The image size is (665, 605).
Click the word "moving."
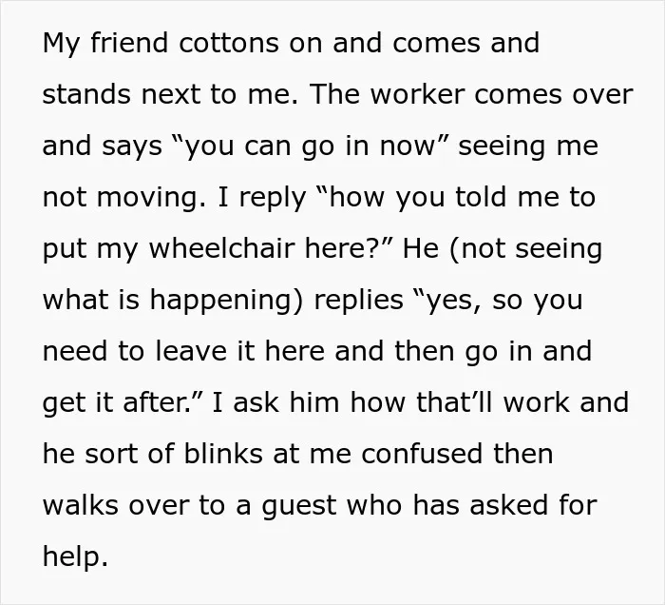pos(151,198)
